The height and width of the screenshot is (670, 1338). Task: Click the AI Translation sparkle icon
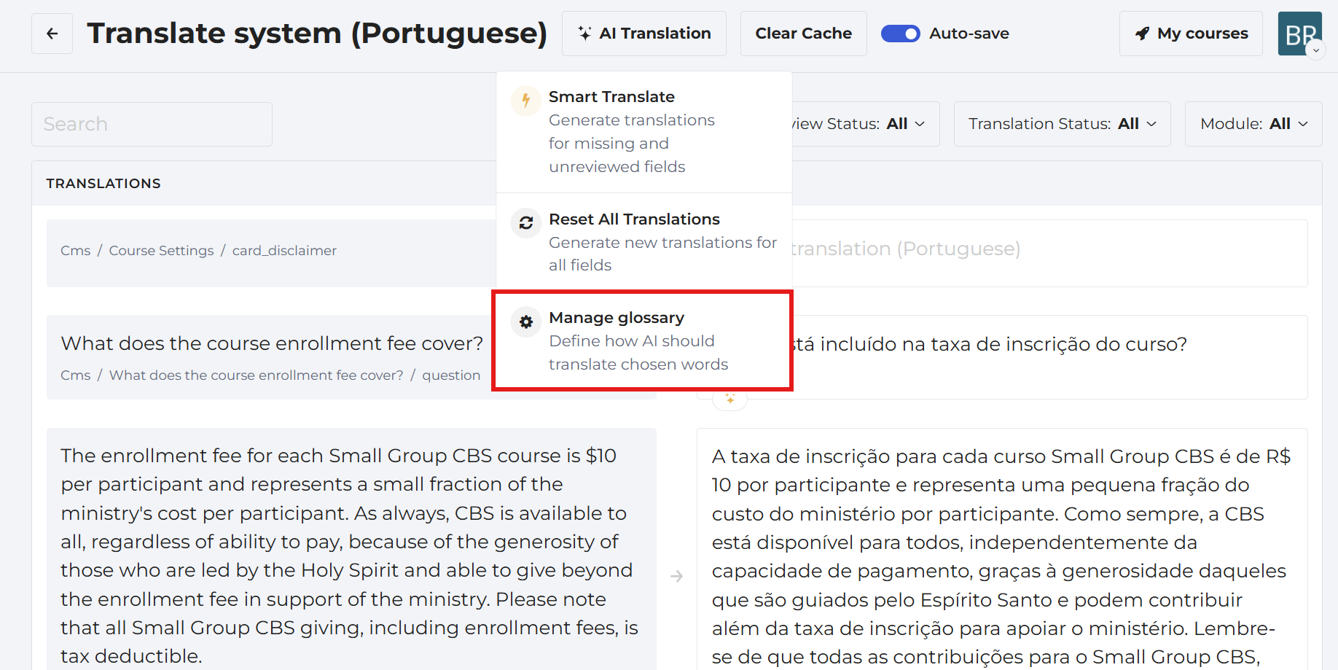click(x=584, y=34)
